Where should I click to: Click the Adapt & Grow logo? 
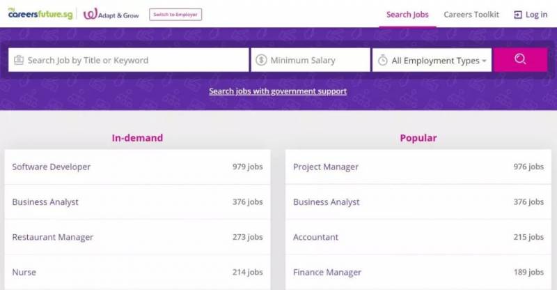click(x=111, y=15)
